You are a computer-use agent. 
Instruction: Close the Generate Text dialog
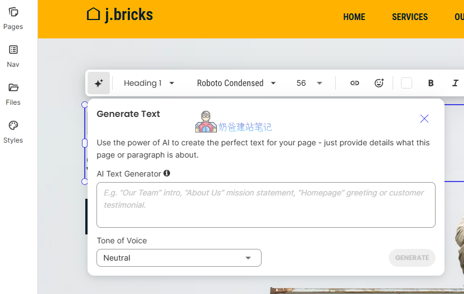tap(424, 119)
